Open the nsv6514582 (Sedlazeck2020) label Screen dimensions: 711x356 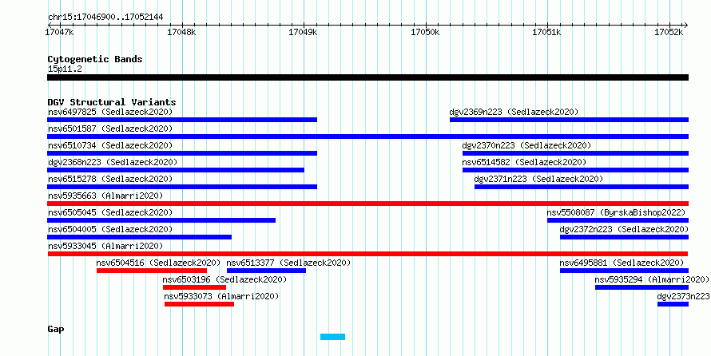point(524,162)
